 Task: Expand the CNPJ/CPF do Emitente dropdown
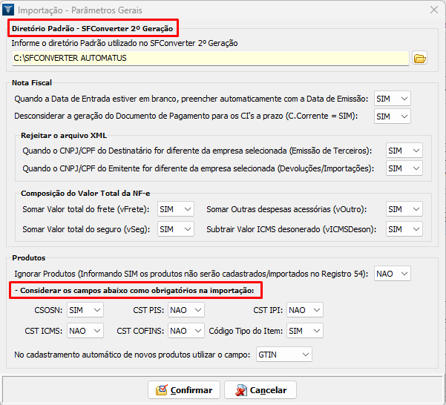[404, 168]
